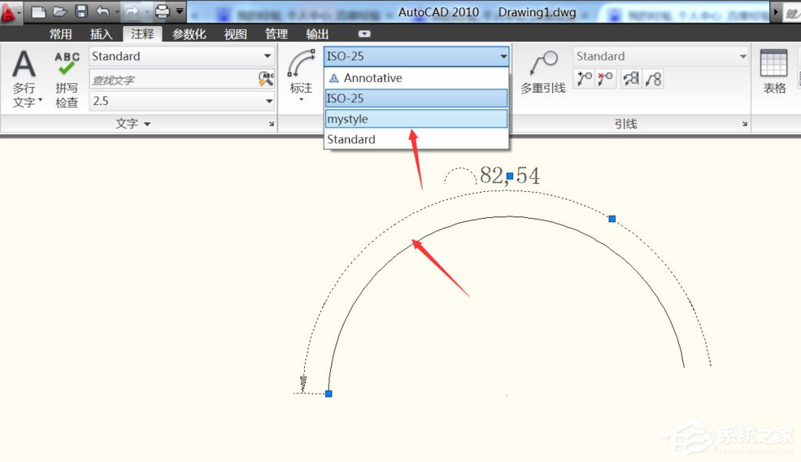Click the Undo arrow icon

102,11
